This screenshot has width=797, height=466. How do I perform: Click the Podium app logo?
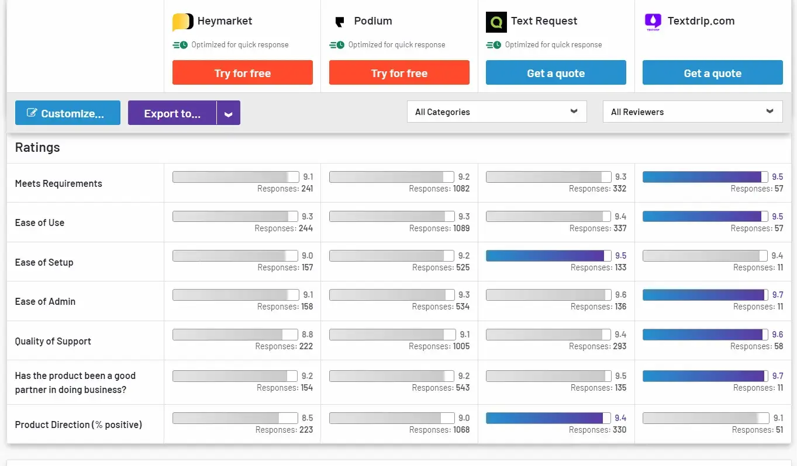pos(340,21)
